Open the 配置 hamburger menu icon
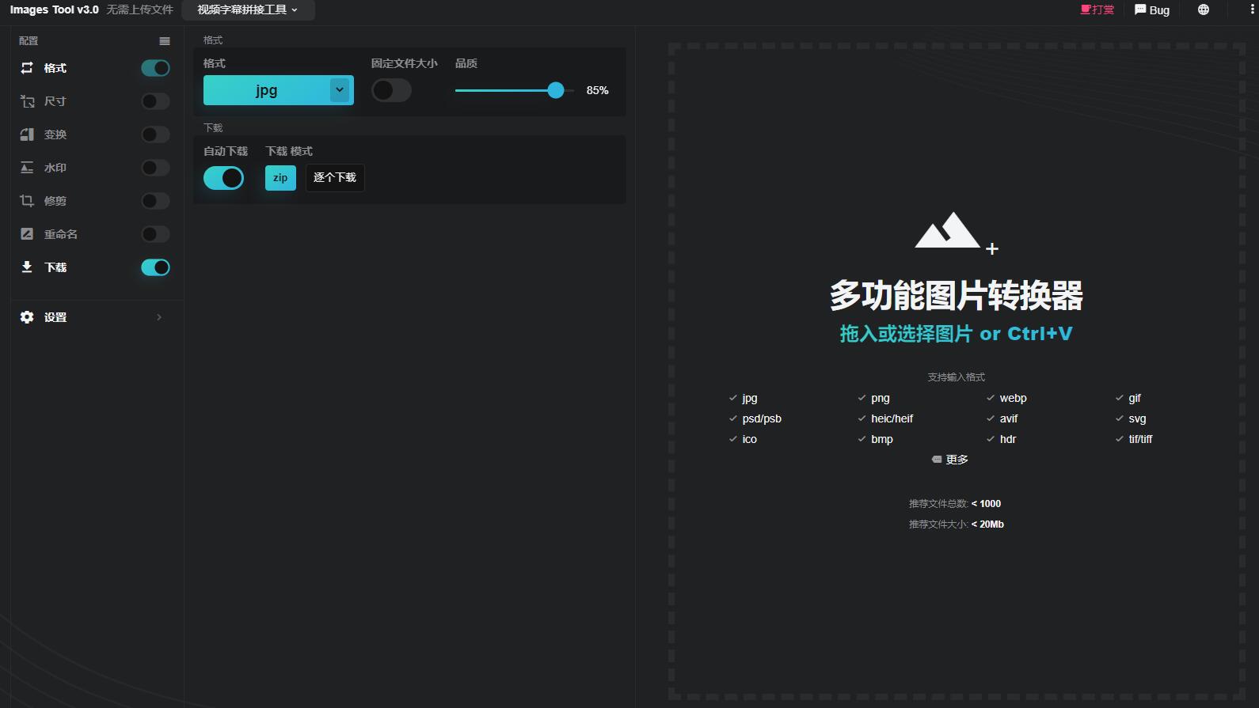Viewport: 1259px width, 708px height. (x=165, y=41)
